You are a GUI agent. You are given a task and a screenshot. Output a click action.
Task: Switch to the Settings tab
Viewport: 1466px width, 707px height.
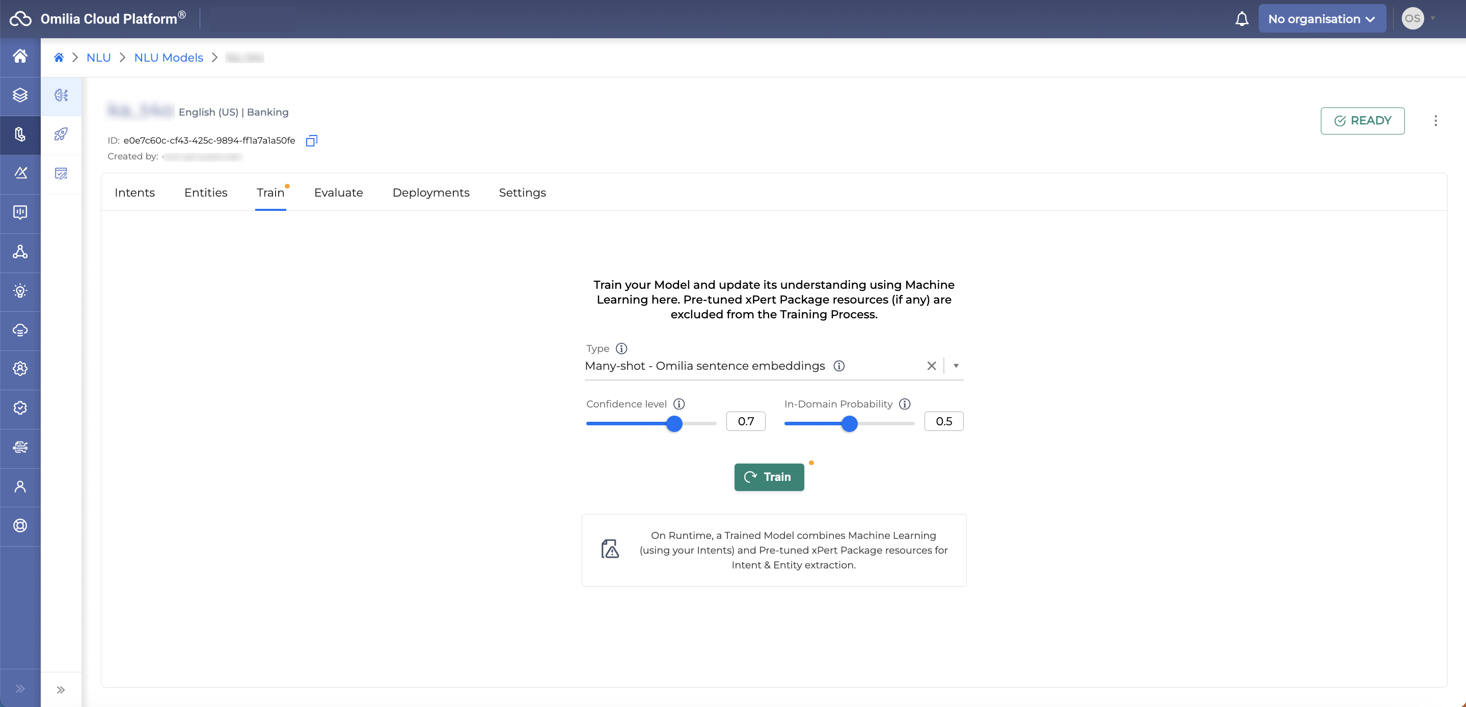pos(522,193)
